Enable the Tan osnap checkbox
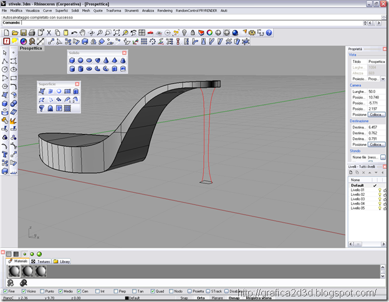The width and height of the screenshot is (389, 302). pos(134,291)
